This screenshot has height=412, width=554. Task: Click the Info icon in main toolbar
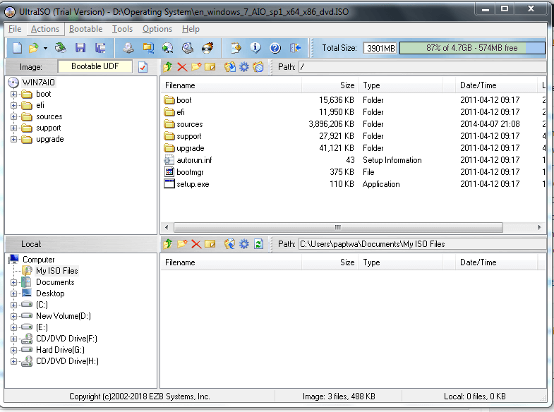click(x=255, y=48)
